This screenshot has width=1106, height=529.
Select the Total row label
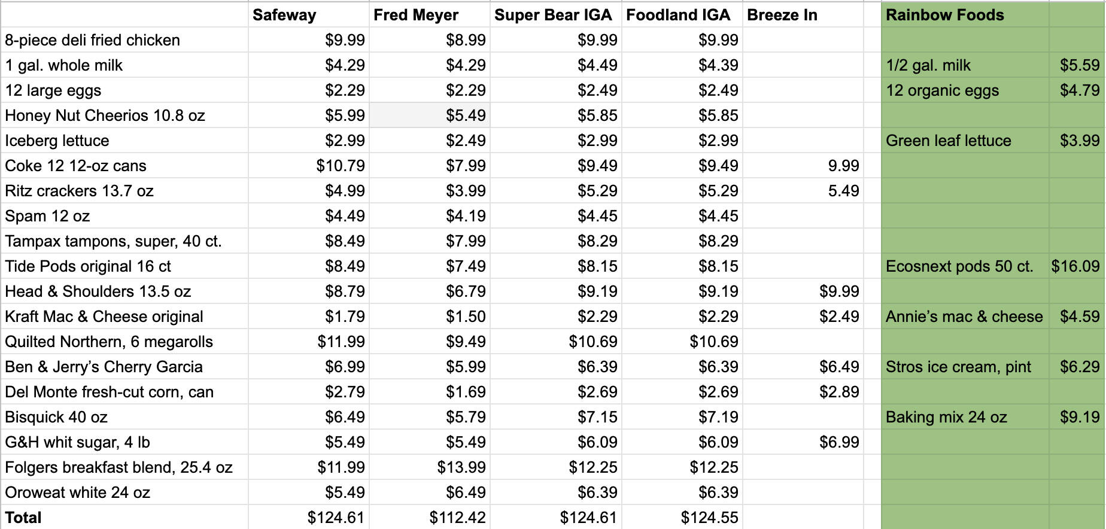click(23, 518)
